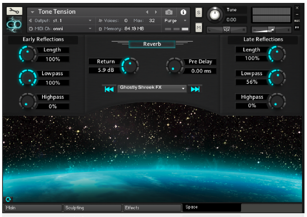Open the Main tab page

click(x=33, y=207)
